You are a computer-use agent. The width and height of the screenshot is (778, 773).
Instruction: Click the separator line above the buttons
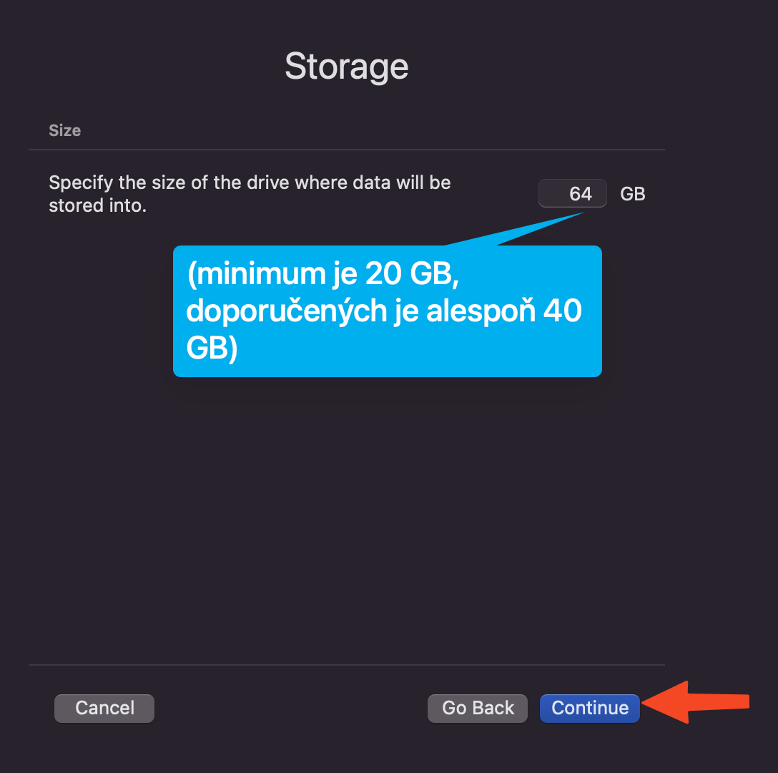click(x=346, y=665)
